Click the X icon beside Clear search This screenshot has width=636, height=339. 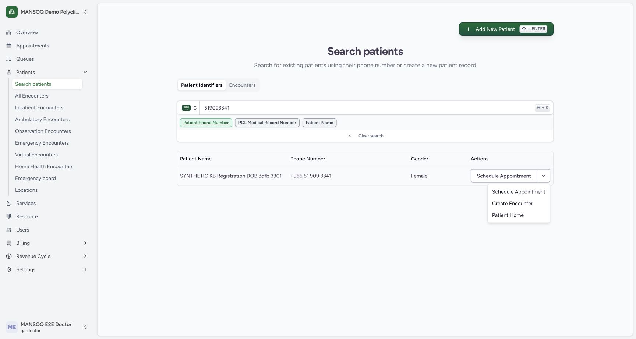tap(350, 136)
